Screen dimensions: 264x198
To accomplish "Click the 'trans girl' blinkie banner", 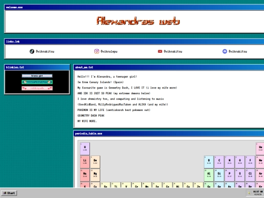I will (x=37, y=76).
